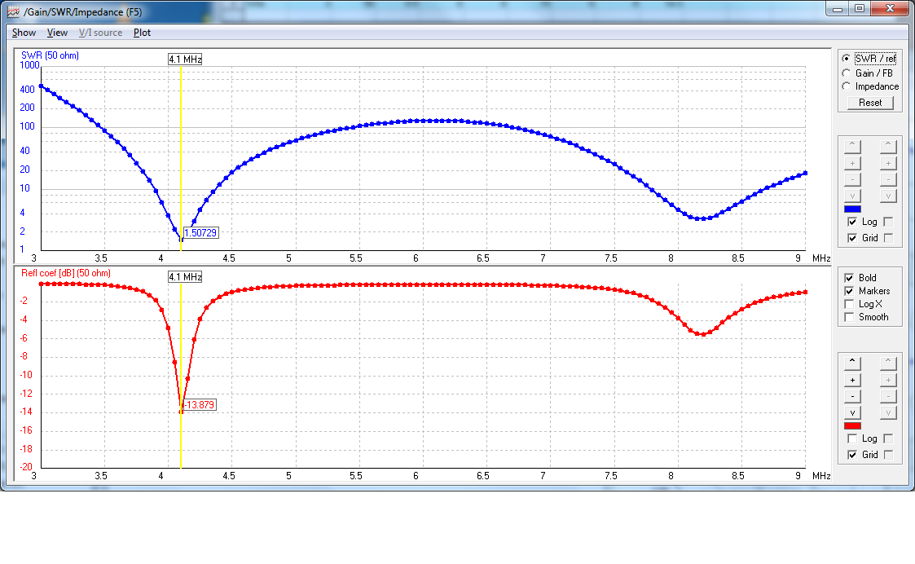
Task: Enable the Log checkbox under the red swatch
Action: click(x=852, y=438)
